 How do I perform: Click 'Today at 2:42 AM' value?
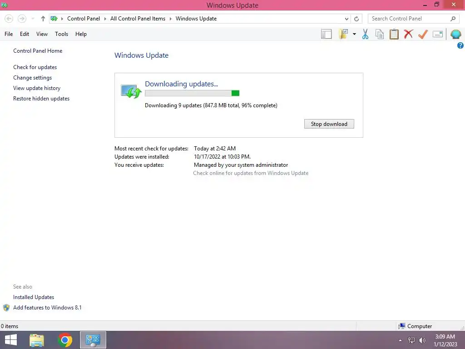[215, 149]
